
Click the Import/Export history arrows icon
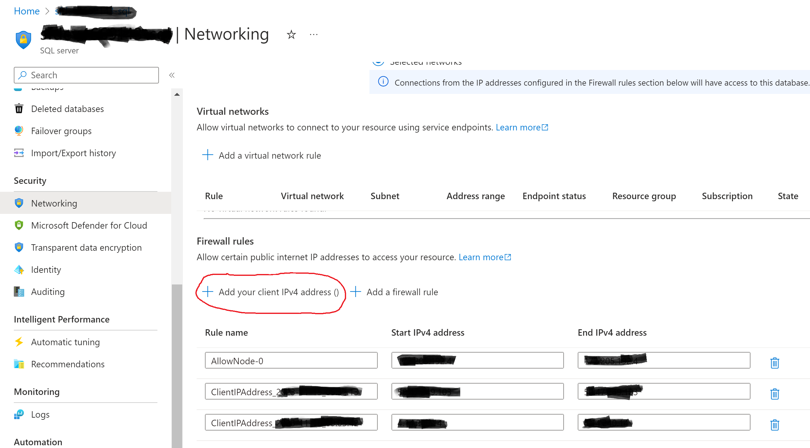[x=19, y=153]
